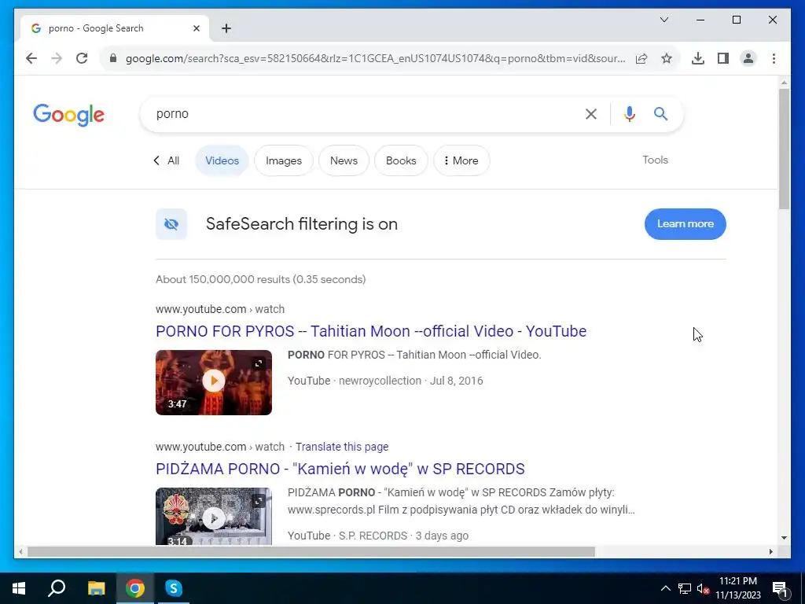Switch to the All results tab
The width and height of the screenshot is (805, 604).
(x=167, y=160)
